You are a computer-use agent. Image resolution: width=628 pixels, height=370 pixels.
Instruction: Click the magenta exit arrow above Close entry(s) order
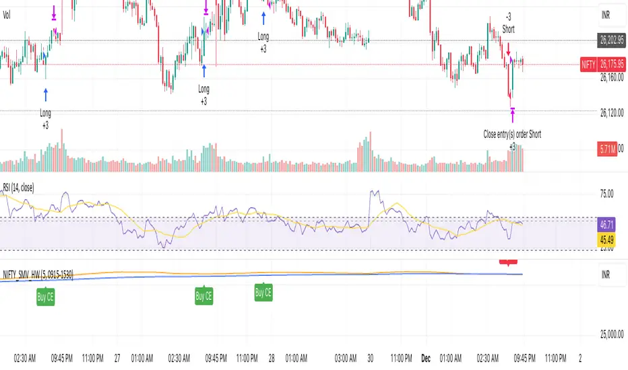click(x=513, y=115)
